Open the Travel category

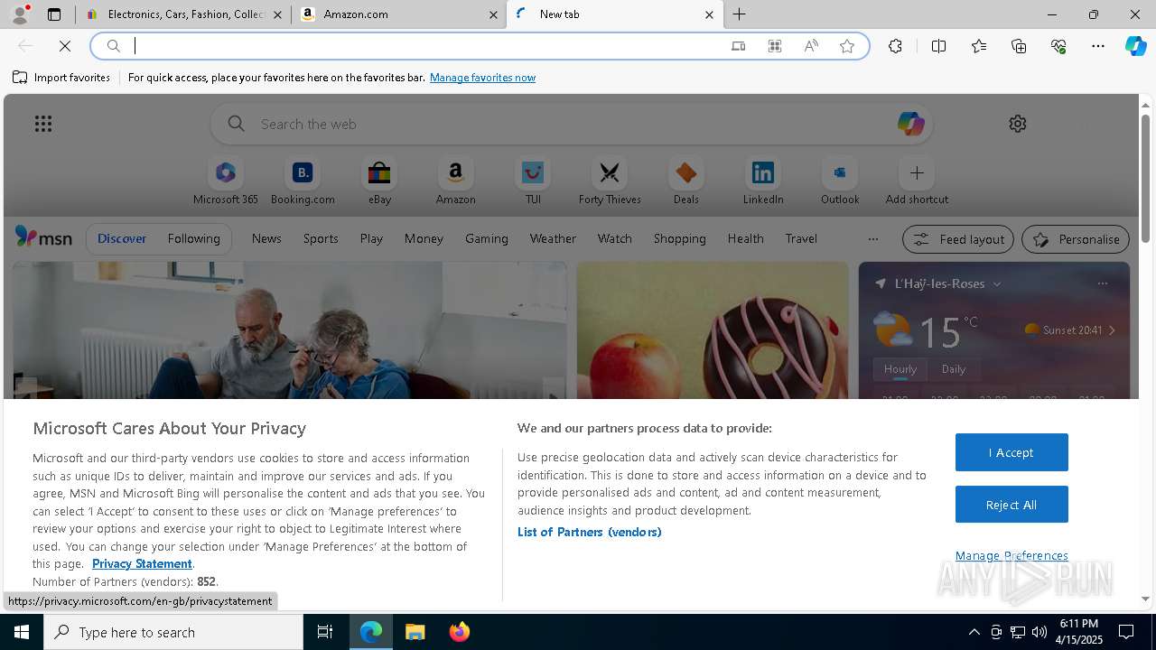(x=801, y=238)
